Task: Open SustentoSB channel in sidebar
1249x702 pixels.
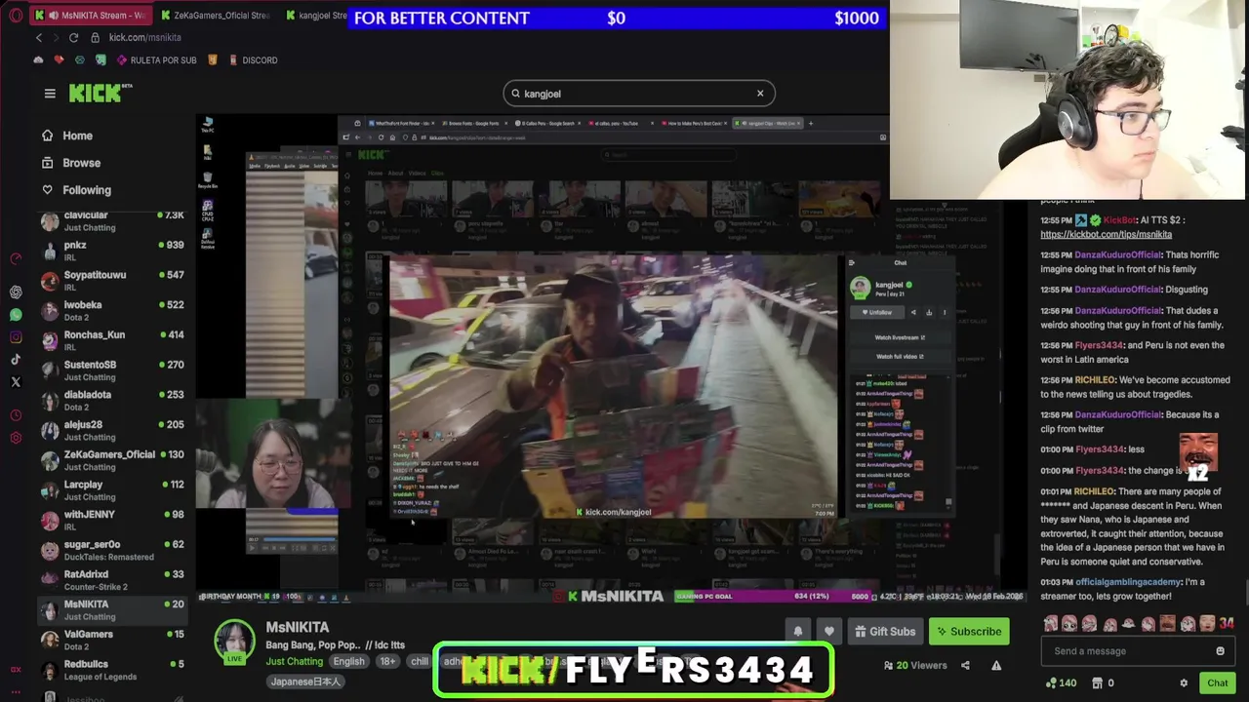Action: tap(112, 370)
